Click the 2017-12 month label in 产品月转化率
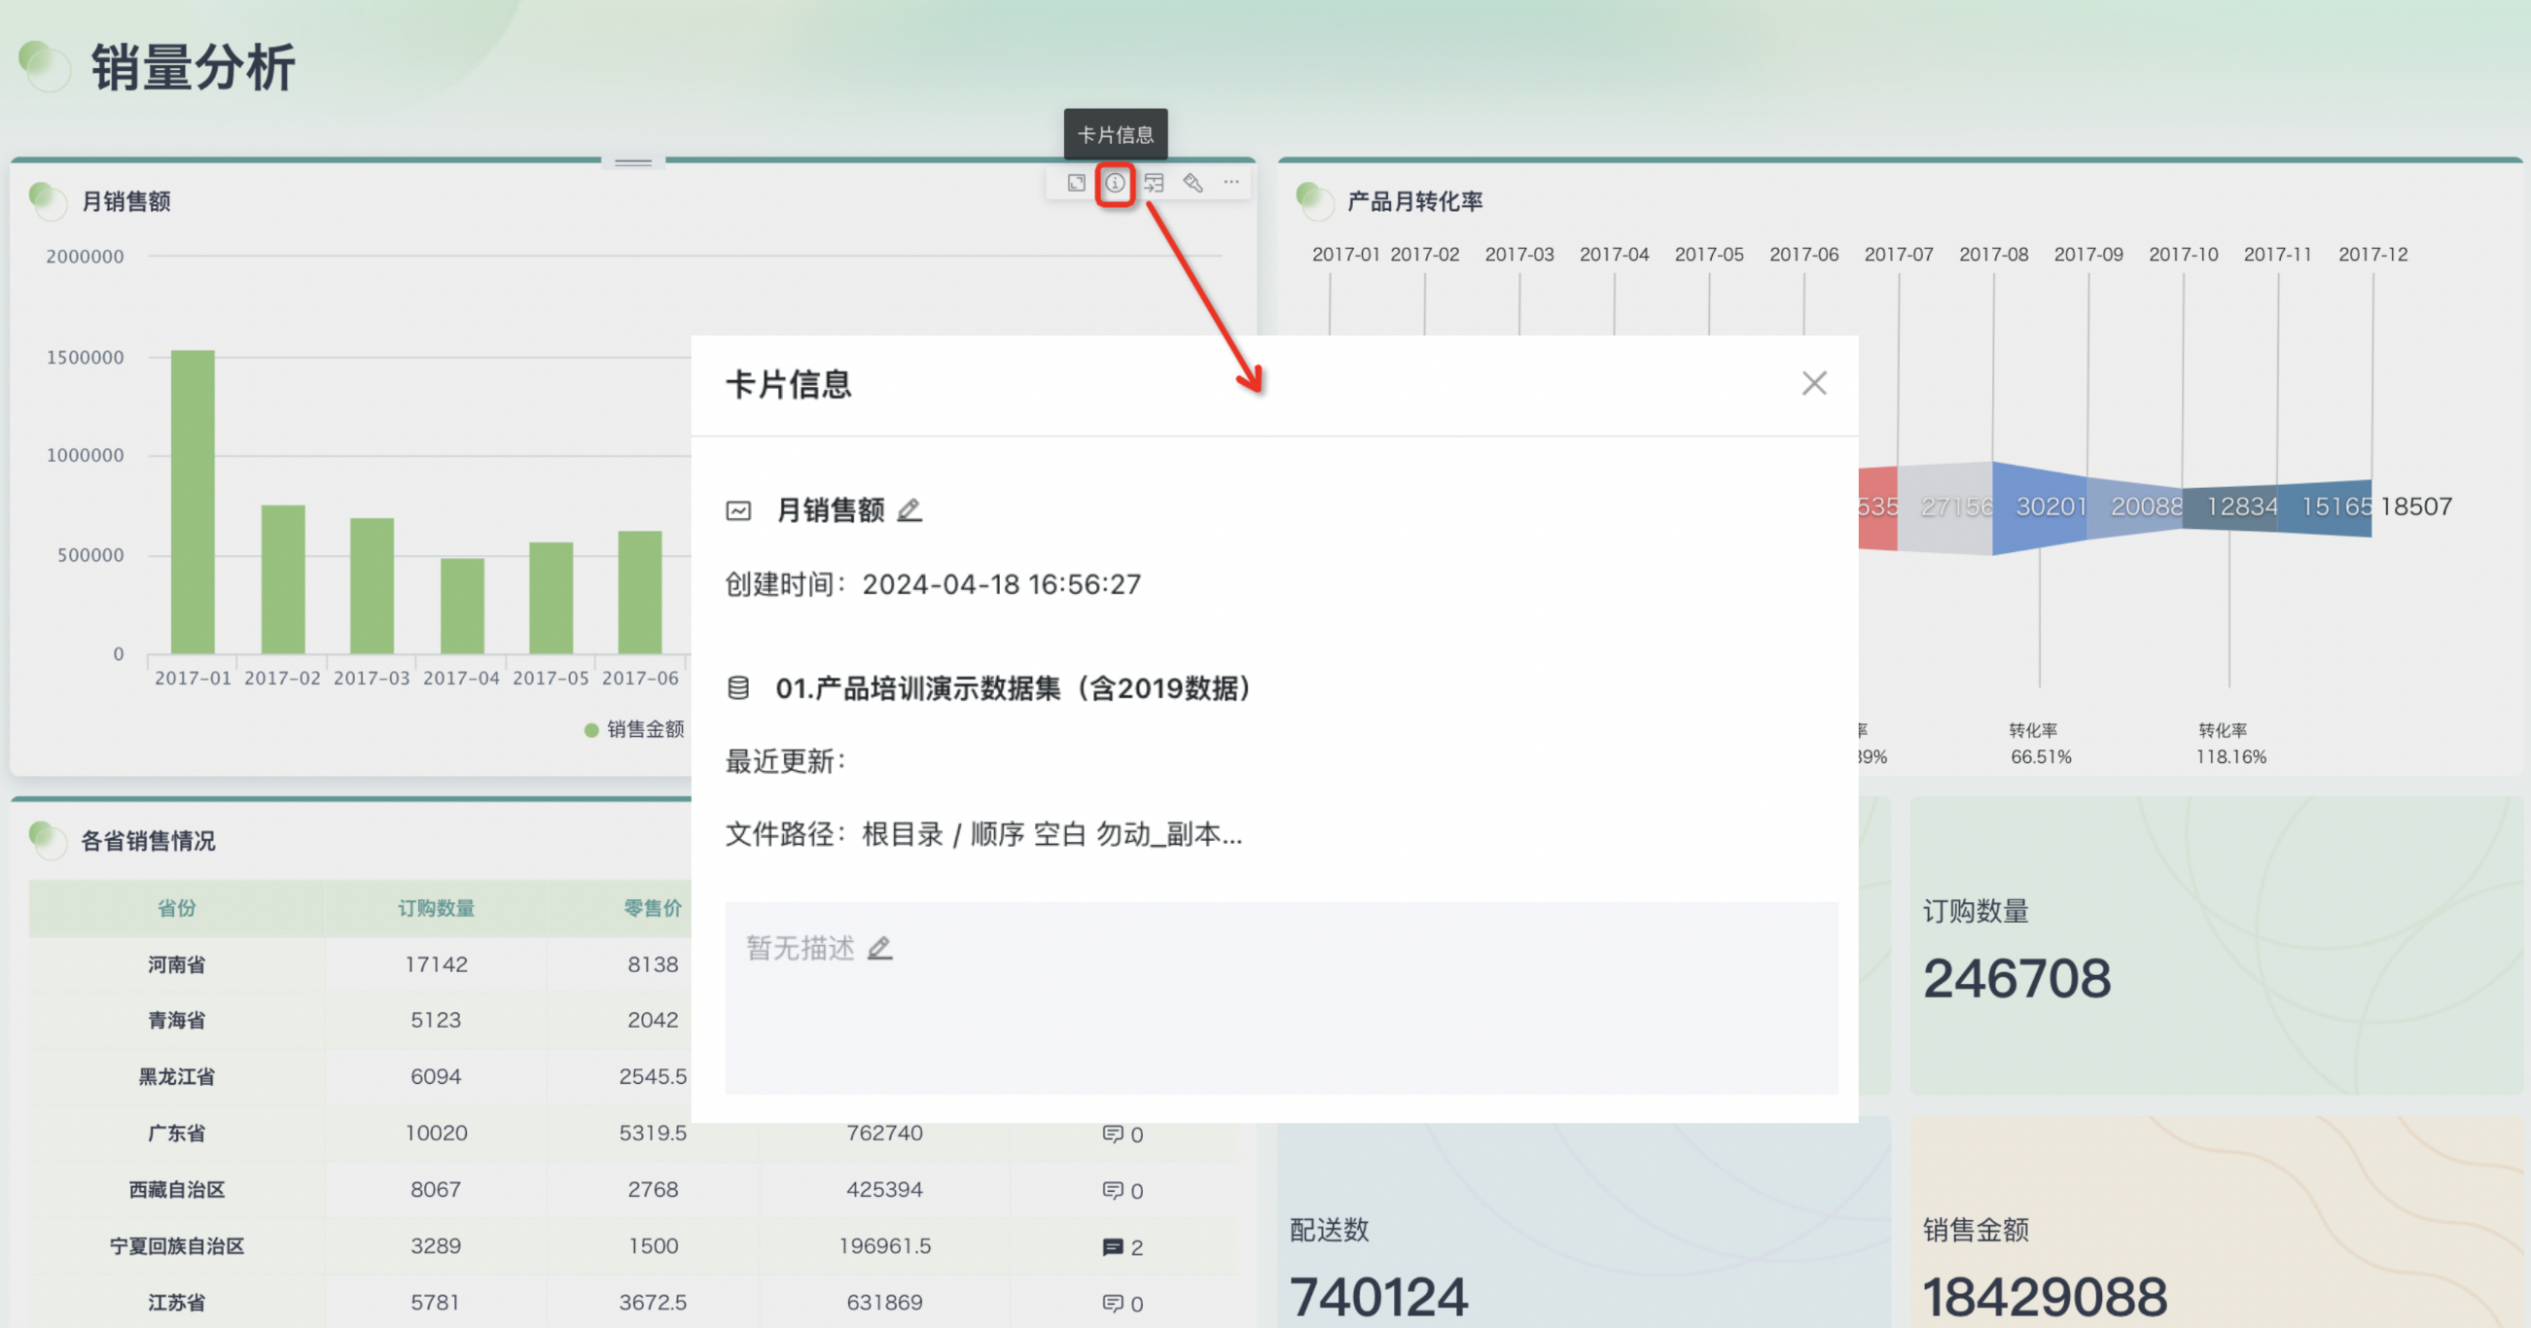 [x=2372, y=255]
